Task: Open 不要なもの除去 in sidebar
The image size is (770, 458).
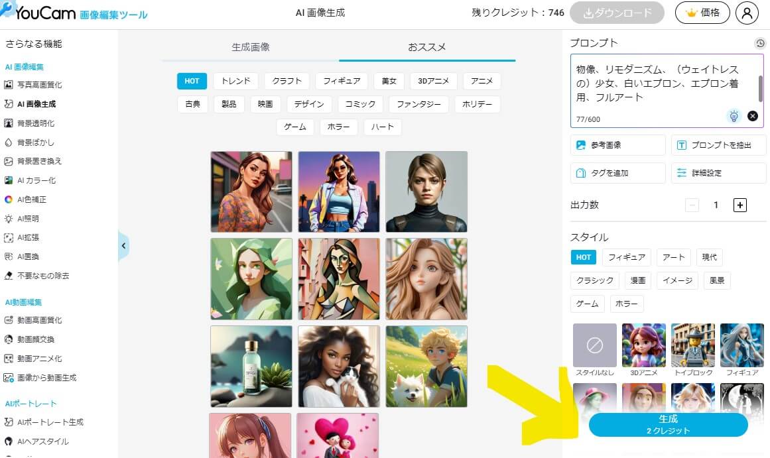Action: pyautogui.click(x=37, y=276)
